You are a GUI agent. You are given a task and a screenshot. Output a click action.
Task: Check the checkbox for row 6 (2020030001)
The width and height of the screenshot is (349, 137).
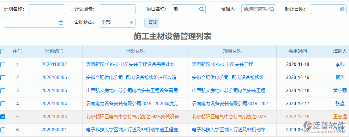[3, 130]
